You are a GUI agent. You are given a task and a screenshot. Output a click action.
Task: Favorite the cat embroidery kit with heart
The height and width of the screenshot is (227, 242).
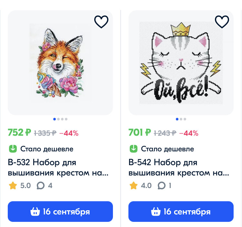222,22
